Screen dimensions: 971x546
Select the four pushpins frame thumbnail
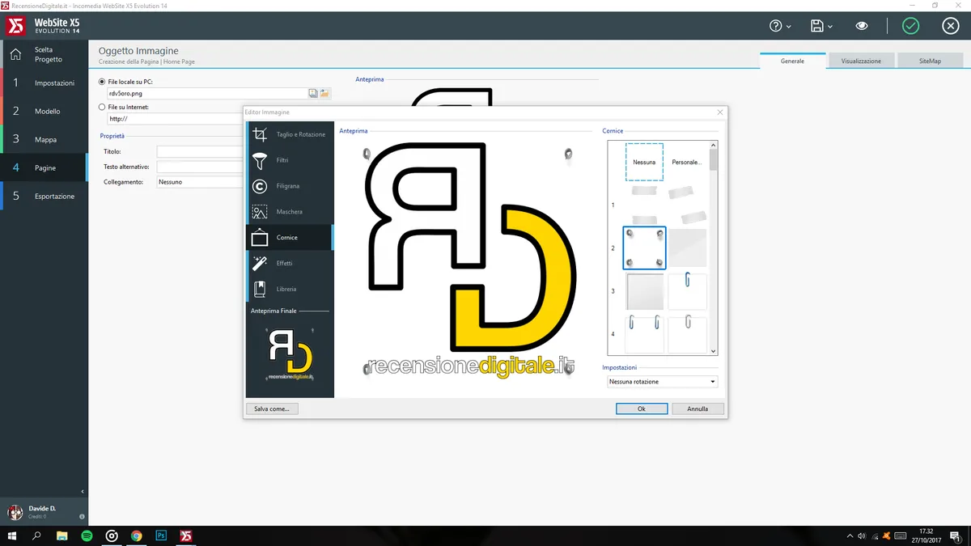tap(644, 248)
